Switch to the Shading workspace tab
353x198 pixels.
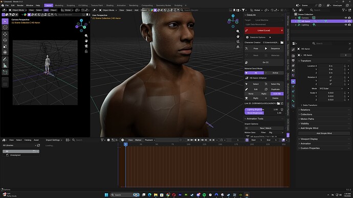(x=109, y=6)
